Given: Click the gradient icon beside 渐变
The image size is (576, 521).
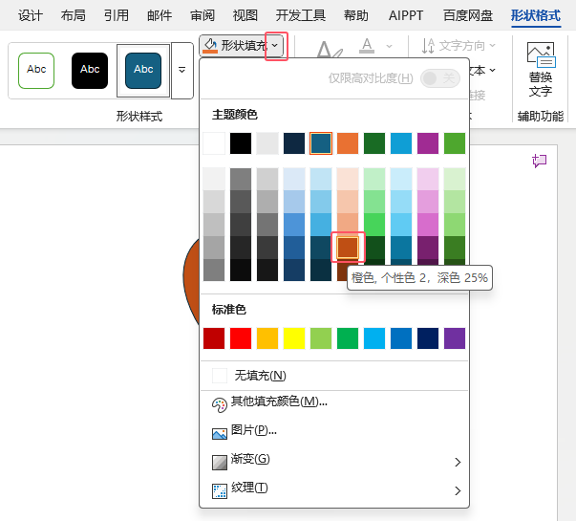Looking at the screenshot, I should 220,463.
